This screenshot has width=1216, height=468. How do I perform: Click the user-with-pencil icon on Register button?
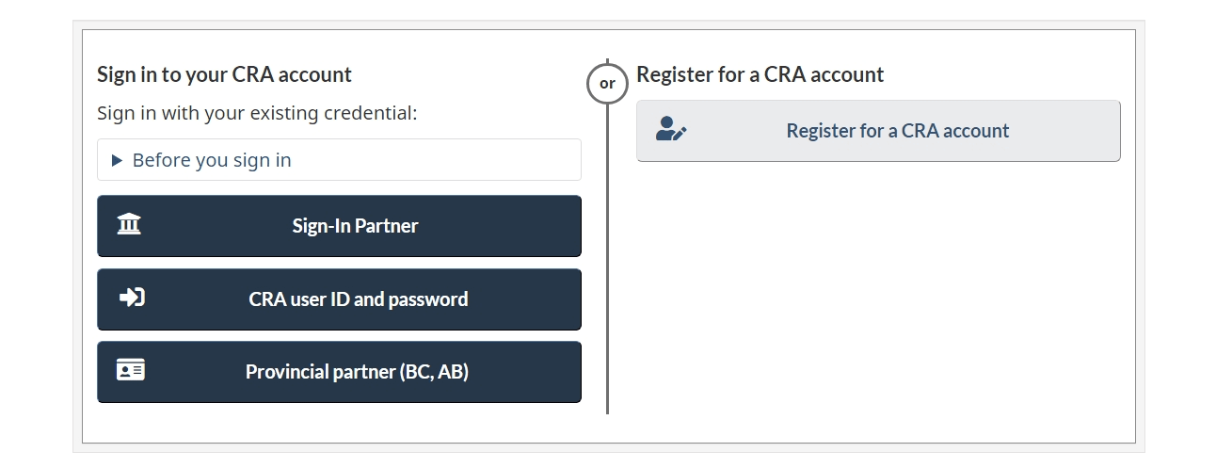[x=671, y=130]
